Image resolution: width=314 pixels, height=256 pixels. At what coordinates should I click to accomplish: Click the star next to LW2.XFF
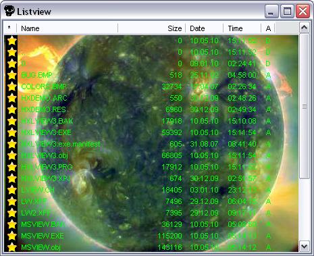click(x=12, y=213)
